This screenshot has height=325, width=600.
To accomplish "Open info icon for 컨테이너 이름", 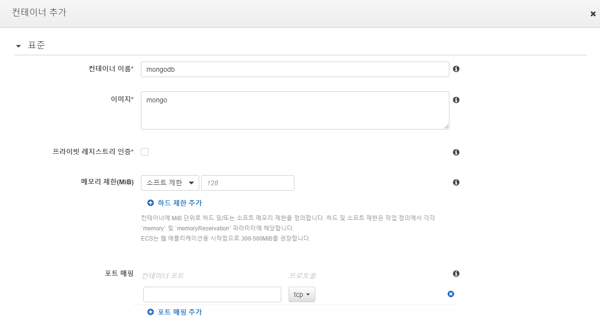I will click(456, 69).
